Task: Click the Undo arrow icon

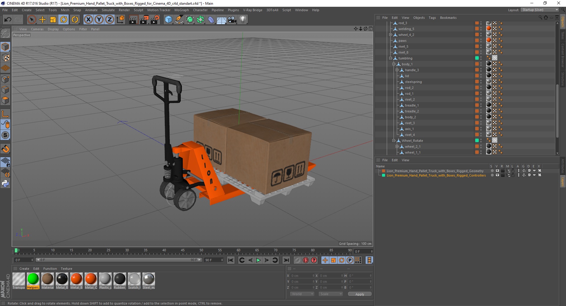Action: (8, 20)
